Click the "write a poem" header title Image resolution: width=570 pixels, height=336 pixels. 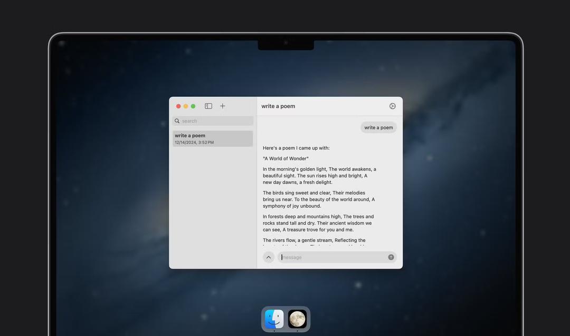coord(278,106)
